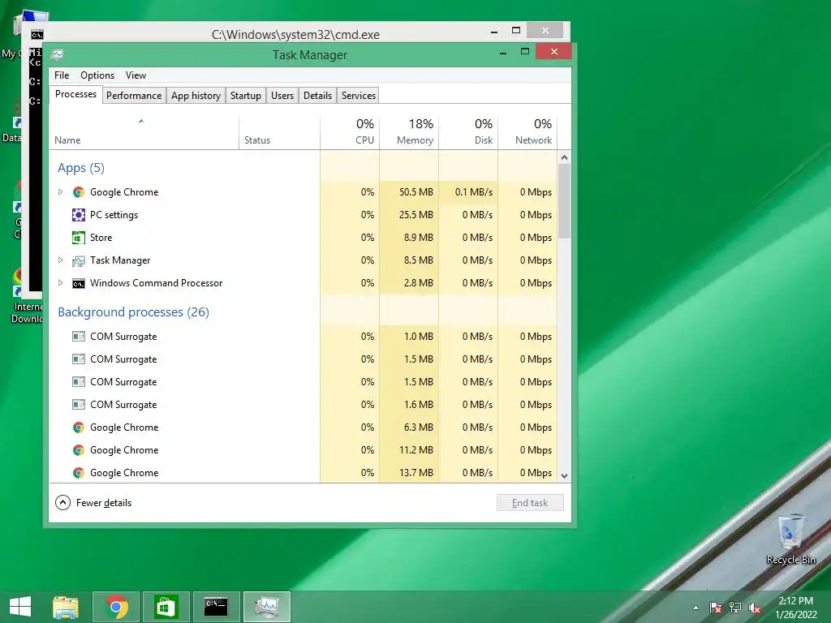
Task: Sort processes by CPU column
Action: (x=350, y=131)
